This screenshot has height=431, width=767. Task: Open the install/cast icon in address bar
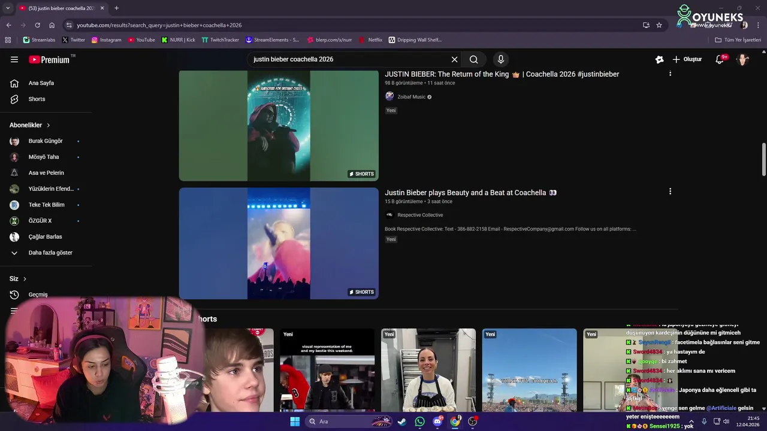pyautogui.click(x=646, y=25)
